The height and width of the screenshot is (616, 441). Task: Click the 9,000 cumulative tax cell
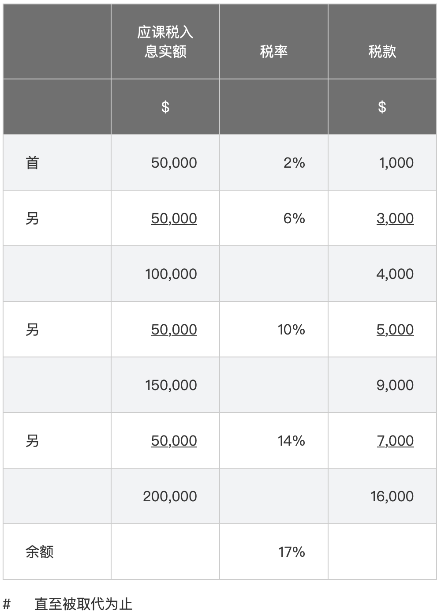coord(382,385)
